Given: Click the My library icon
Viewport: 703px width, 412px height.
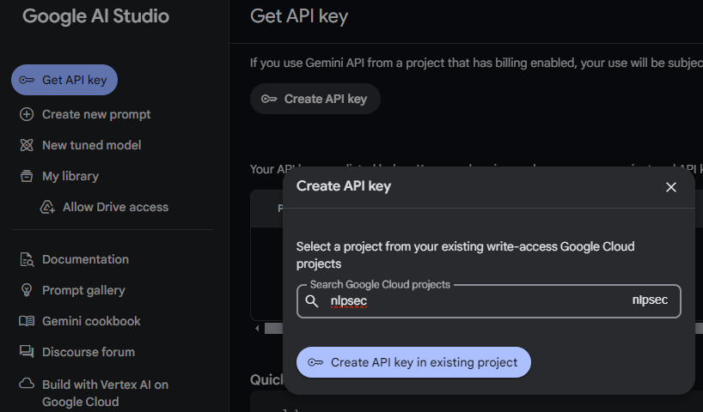Looking at the screenshot, I should click(x=27, y=176).
